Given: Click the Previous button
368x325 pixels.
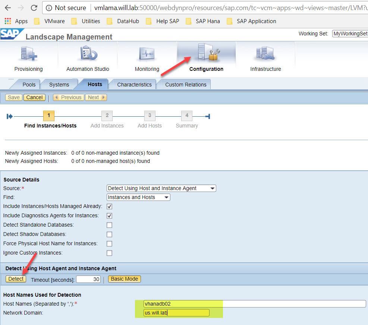Looking at the screenshot, I should click(69, 97).
